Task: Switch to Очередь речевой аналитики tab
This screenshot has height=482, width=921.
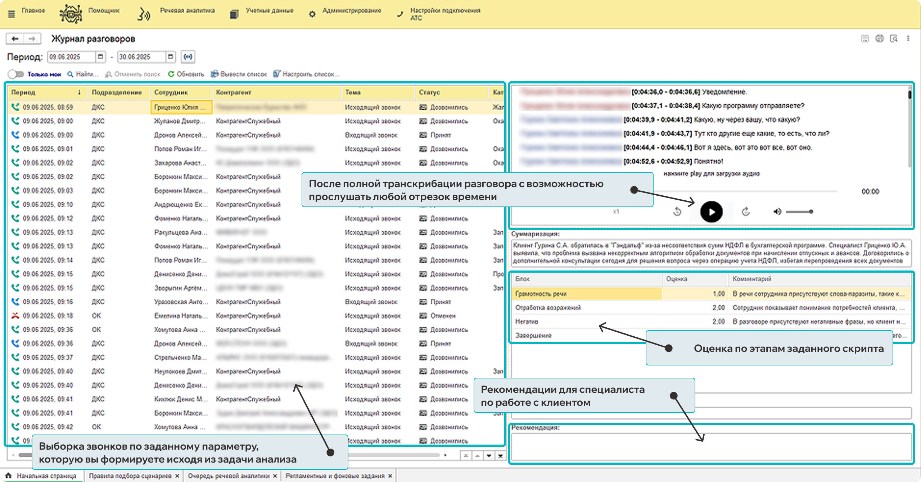Action: coord(228,476)
